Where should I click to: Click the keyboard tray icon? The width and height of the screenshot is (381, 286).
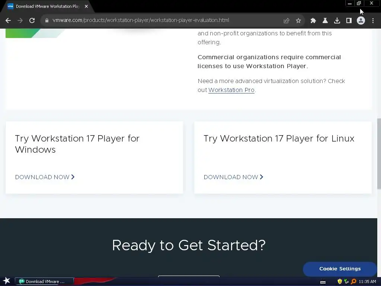click(x=323, y=282)
